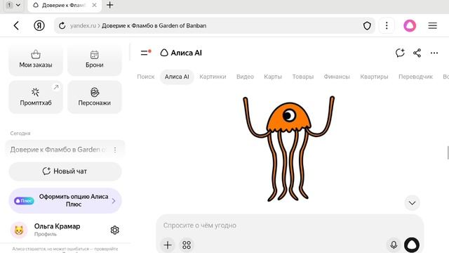Expand the Алиса Плюс banner chevron

[114, 201]
